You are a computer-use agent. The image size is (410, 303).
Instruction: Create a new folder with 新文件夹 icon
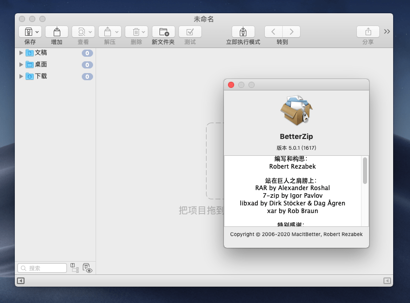click(164, 32)
